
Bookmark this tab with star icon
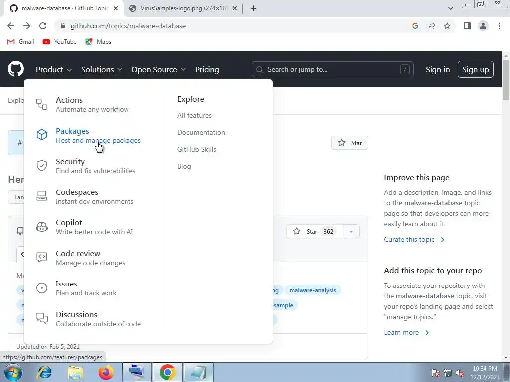pyautogui.click(x=447, y=26)
